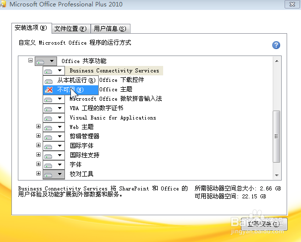Select Visual Basic for Applications item
The image size is (301, 242).
113,118
